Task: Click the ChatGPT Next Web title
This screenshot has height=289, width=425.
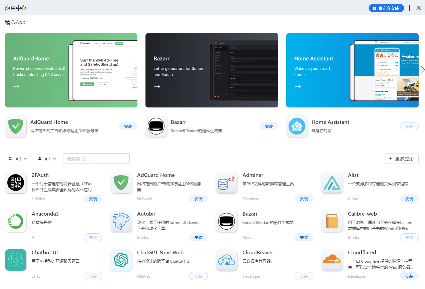Action: [x=160, y=252]
